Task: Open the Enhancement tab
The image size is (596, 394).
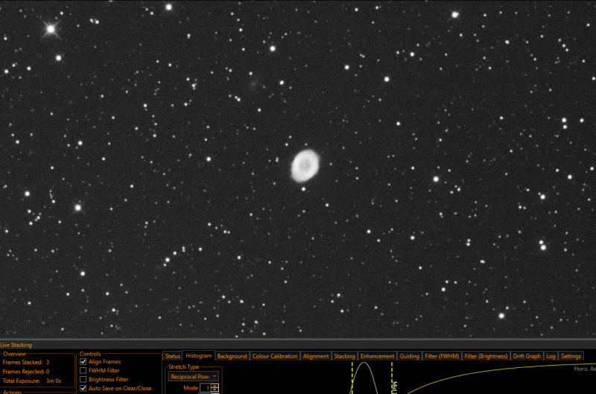Action: tap(378, 356)
